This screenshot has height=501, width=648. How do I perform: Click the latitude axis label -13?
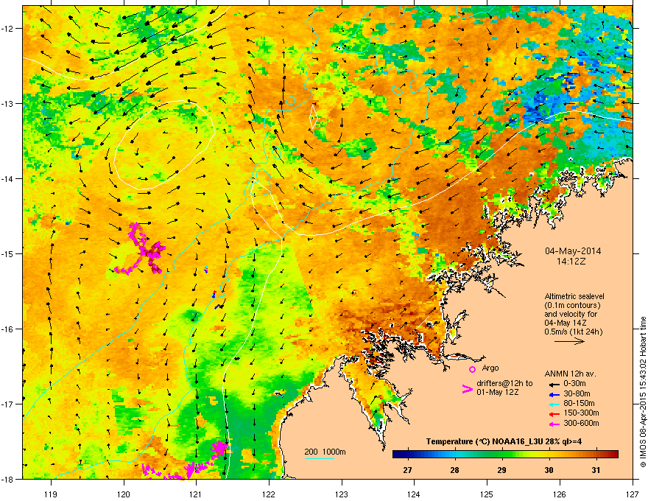[8, 104]
